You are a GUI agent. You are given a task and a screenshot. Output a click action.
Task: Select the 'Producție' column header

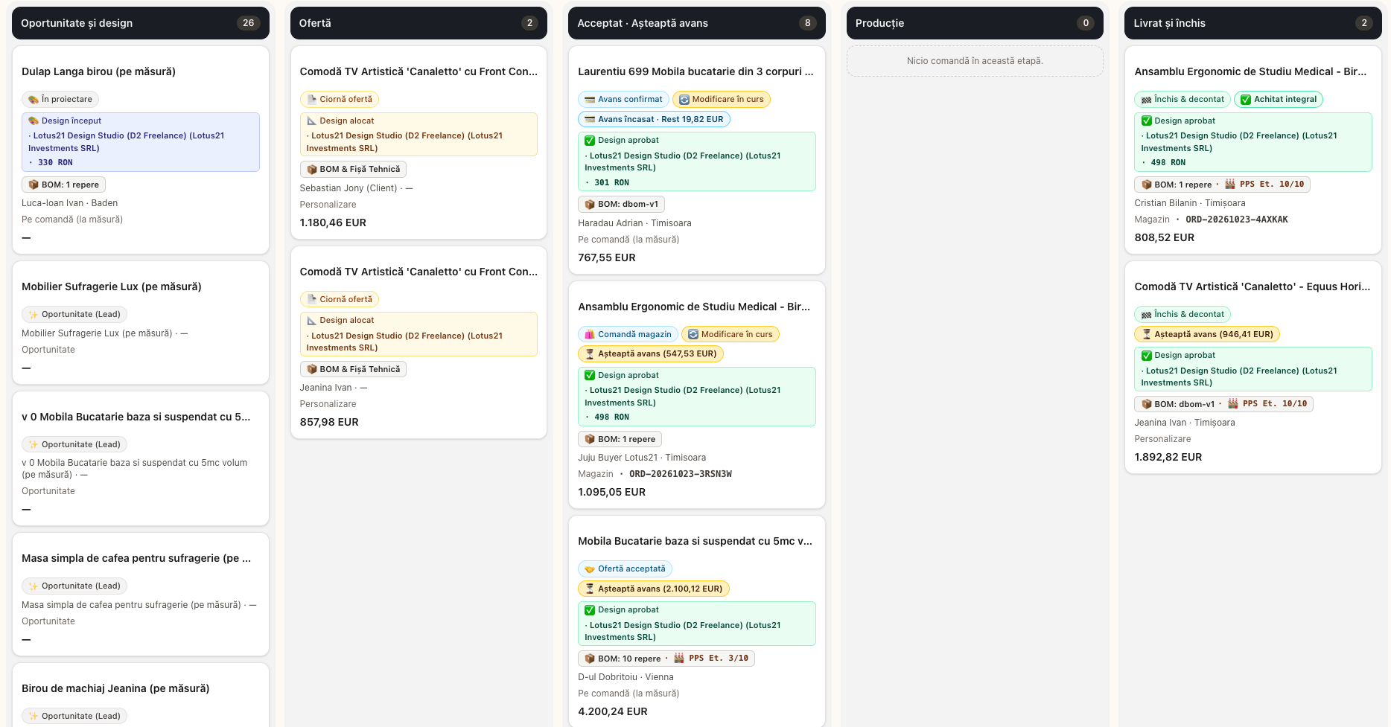(975, 23)
